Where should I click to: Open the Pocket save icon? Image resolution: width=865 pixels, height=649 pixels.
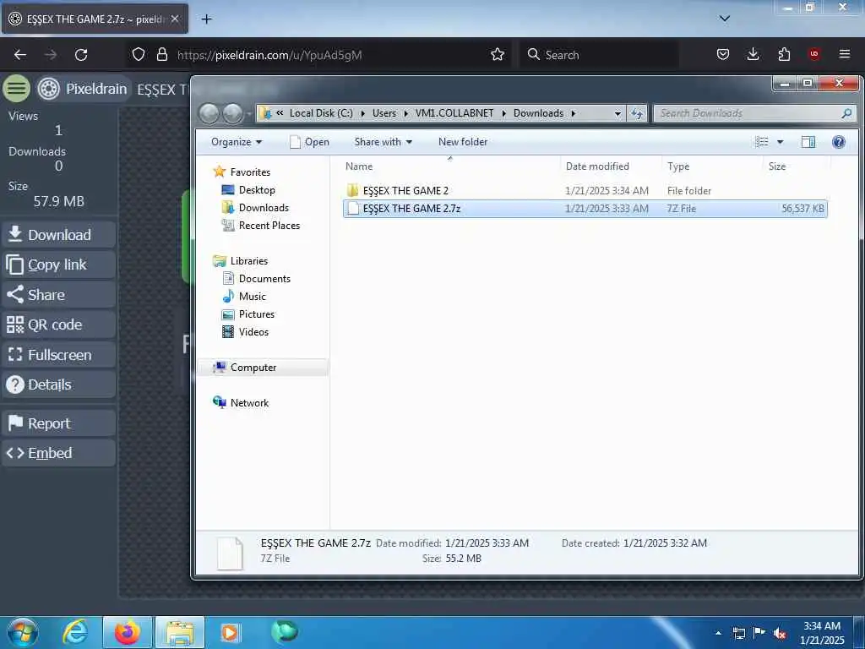[723, 54]
